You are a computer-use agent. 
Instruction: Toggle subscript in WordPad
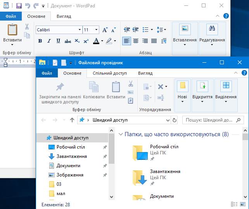[x=77, y=41]
